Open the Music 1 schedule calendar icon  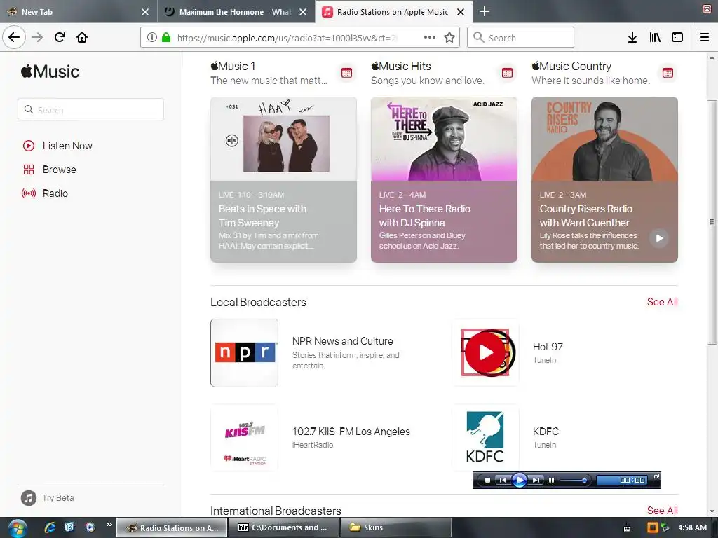[x=346, y=73]
